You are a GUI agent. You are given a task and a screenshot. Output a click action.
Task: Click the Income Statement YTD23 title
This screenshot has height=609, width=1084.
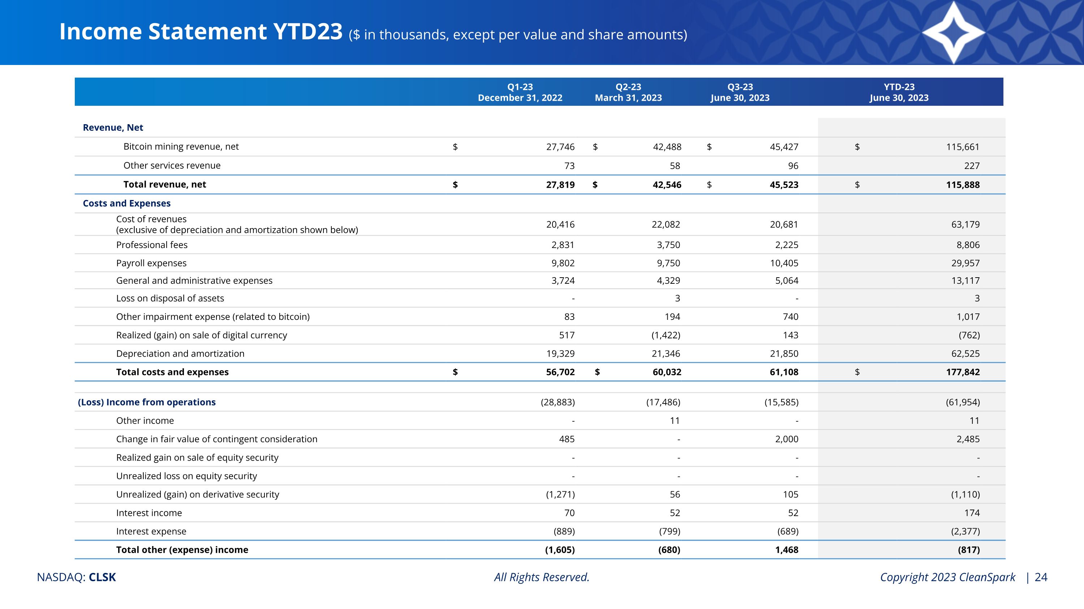[x=201, y=31]
